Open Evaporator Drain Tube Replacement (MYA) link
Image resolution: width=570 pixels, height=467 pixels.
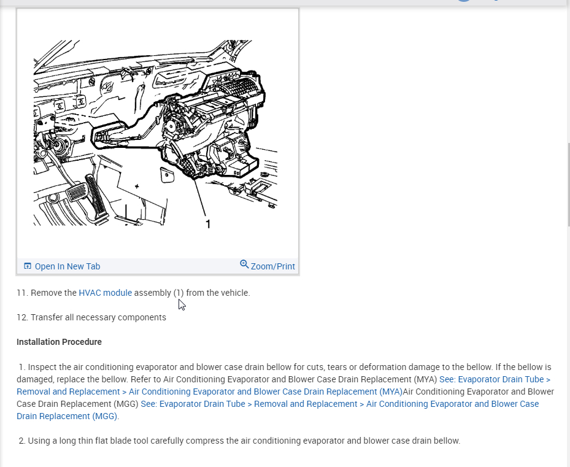[283, 385]
